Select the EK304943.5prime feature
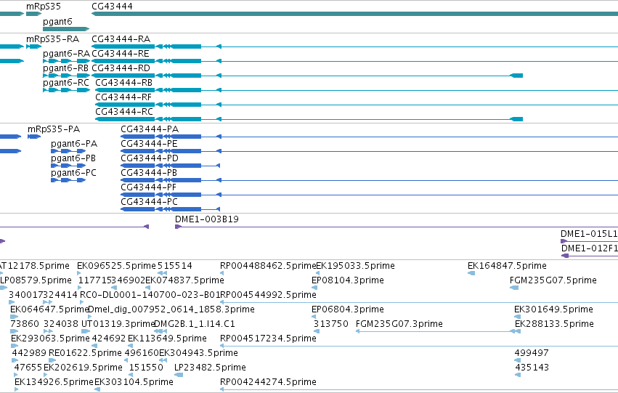This screenshot has width=618, height=393. click(163, 361)
